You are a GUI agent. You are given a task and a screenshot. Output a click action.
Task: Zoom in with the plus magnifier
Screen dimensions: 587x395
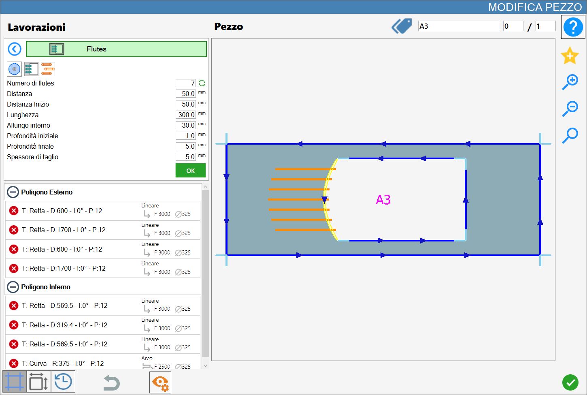coord(570,82)
